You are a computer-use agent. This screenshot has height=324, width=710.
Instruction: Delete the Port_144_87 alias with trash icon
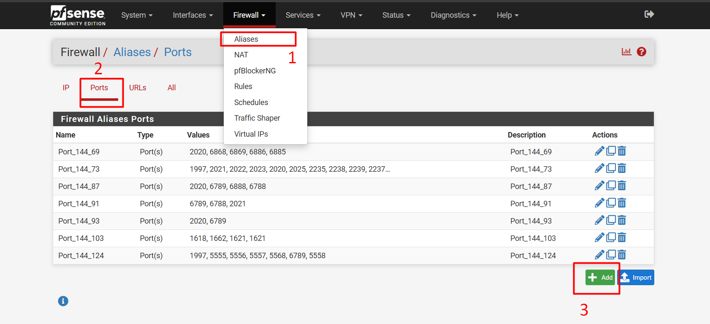pyautogui.click(x=622, y=186)
